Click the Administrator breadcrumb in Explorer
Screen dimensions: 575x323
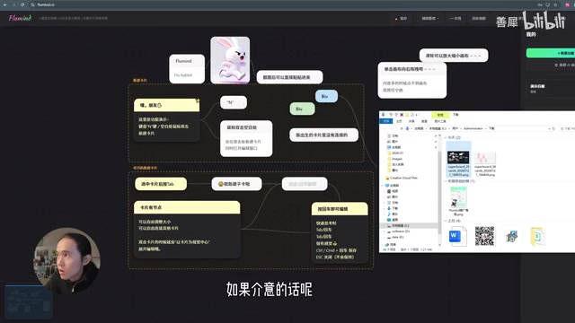(473, 128)
